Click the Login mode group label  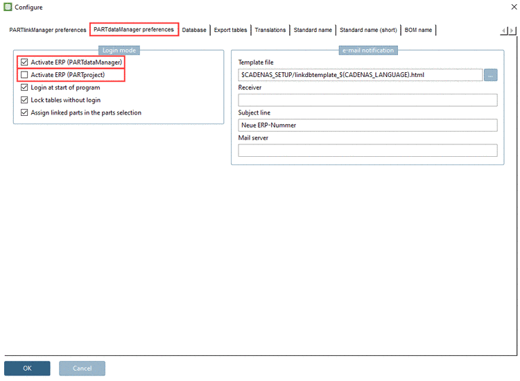pyautogui.click(x=119, y=50)
